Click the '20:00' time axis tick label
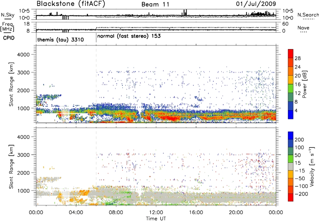 (x=236, y=213)
